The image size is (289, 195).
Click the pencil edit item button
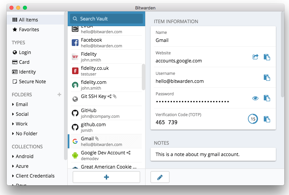pyautogui.click(x=160, y=177)
